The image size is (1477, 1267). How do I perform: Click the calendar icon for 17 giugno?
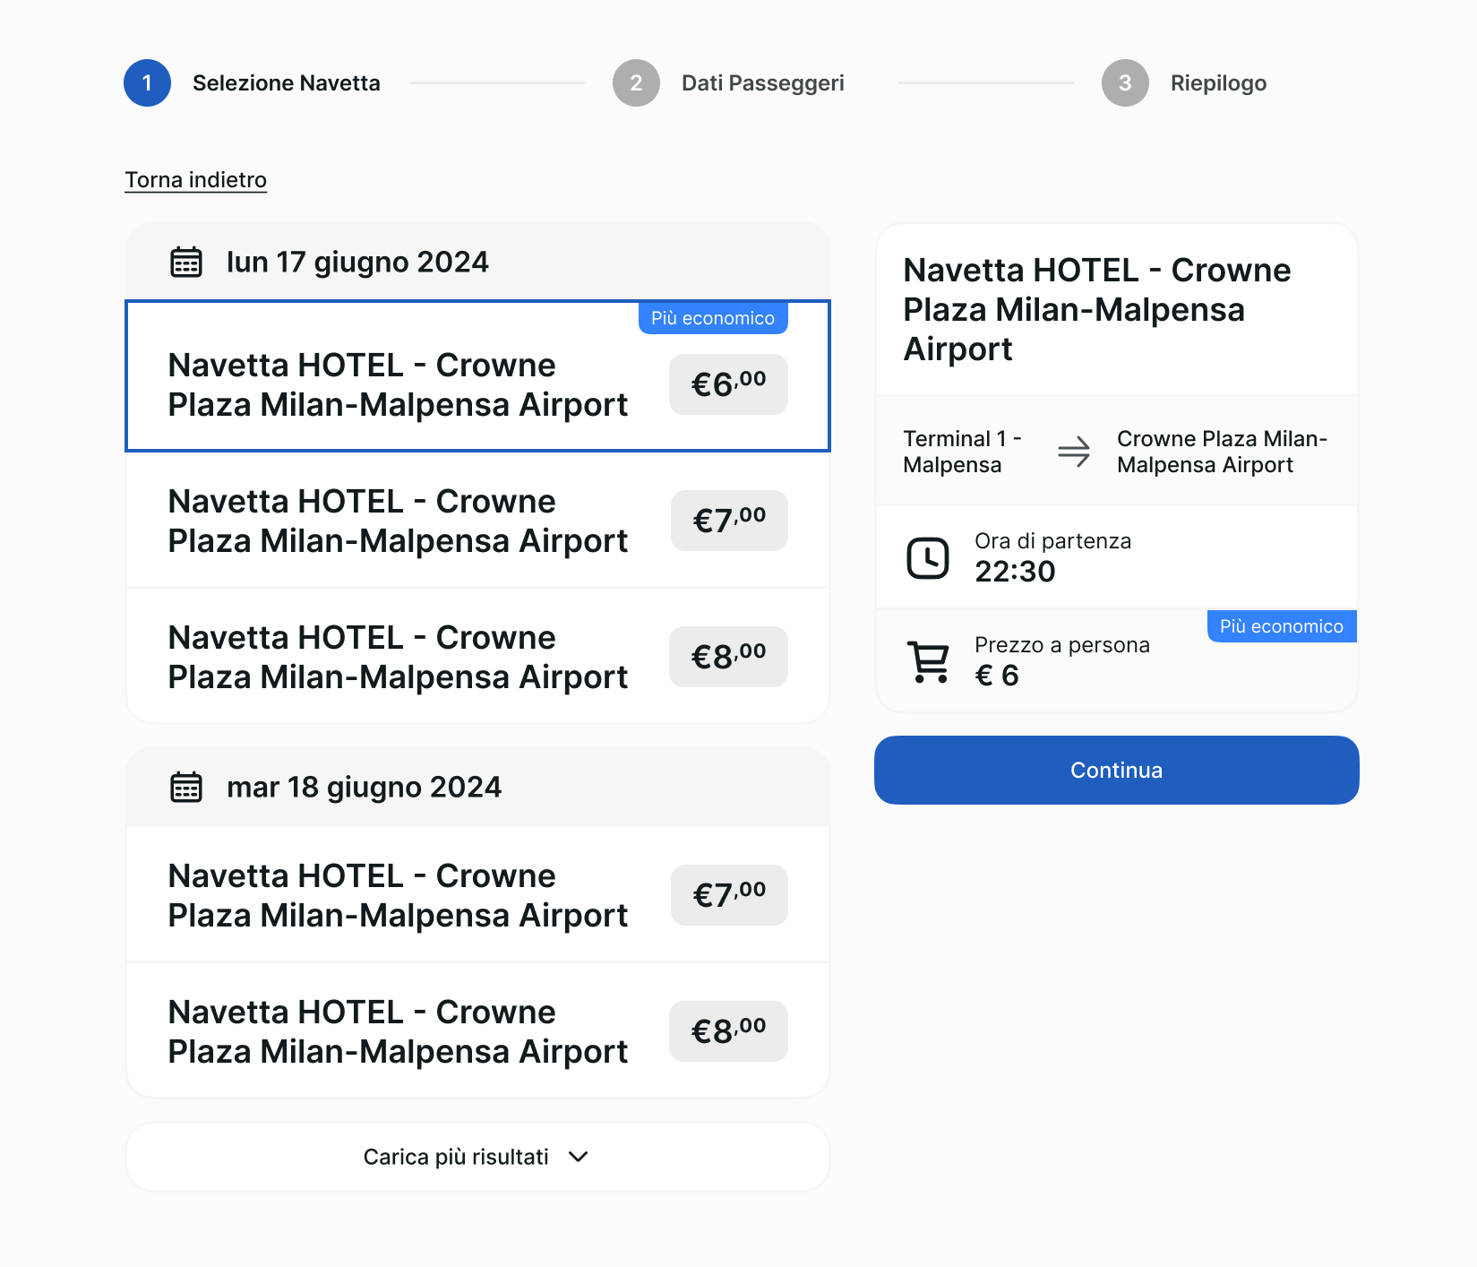click(x=184, y=261)
